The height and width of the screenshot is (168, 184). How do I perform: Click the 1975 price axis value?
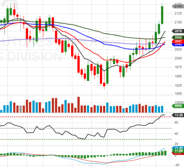[x=178, y=67]
